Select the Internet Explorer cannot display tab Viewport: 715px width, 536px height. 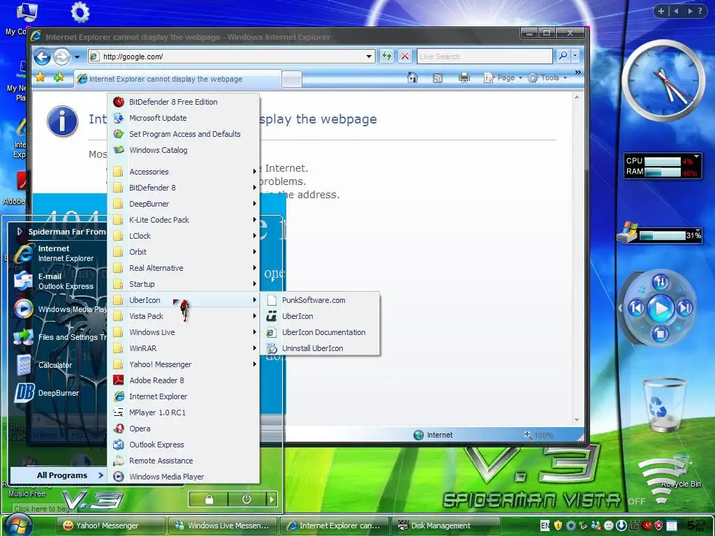[x=177, y=79]
